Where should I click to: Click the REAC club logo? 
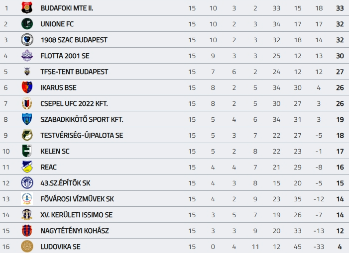pos(27,167)
